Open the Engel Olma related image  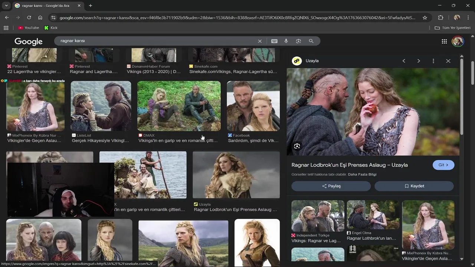373,215
